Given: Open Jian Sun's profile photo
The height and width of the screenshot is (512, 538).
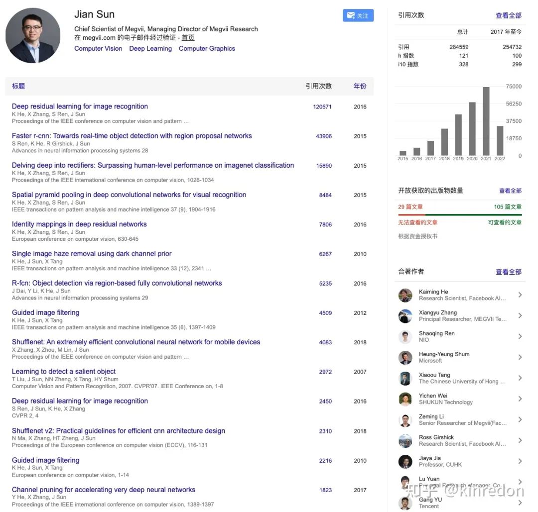Looking at the screenshot, I should click(x=33, y=35).
